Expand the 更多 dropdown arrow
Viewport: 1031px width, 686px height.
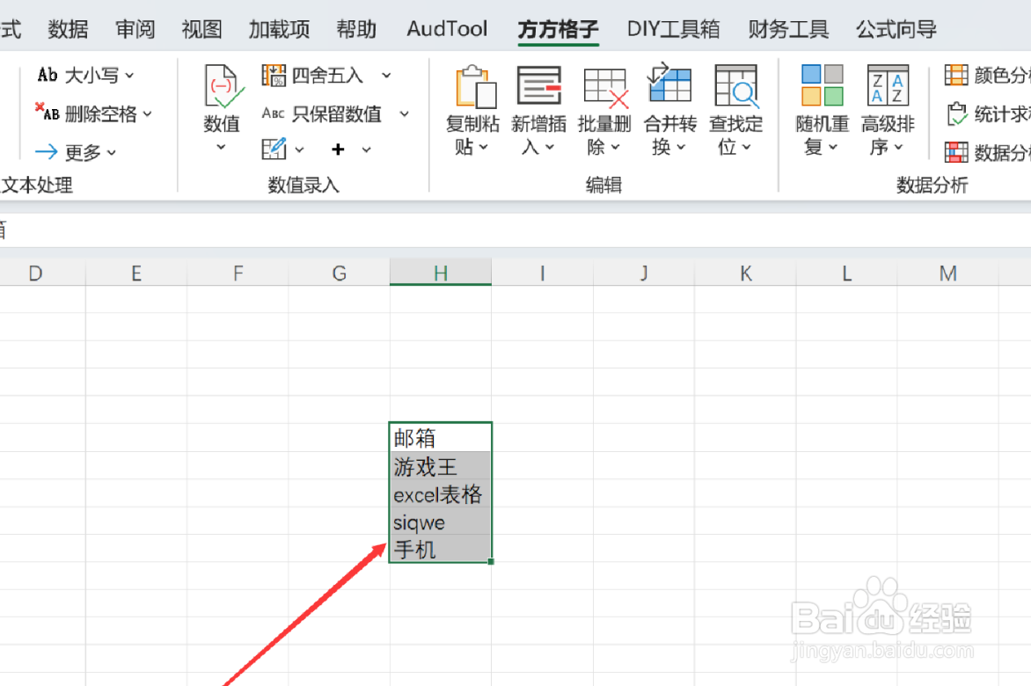(x=111, y=152)
